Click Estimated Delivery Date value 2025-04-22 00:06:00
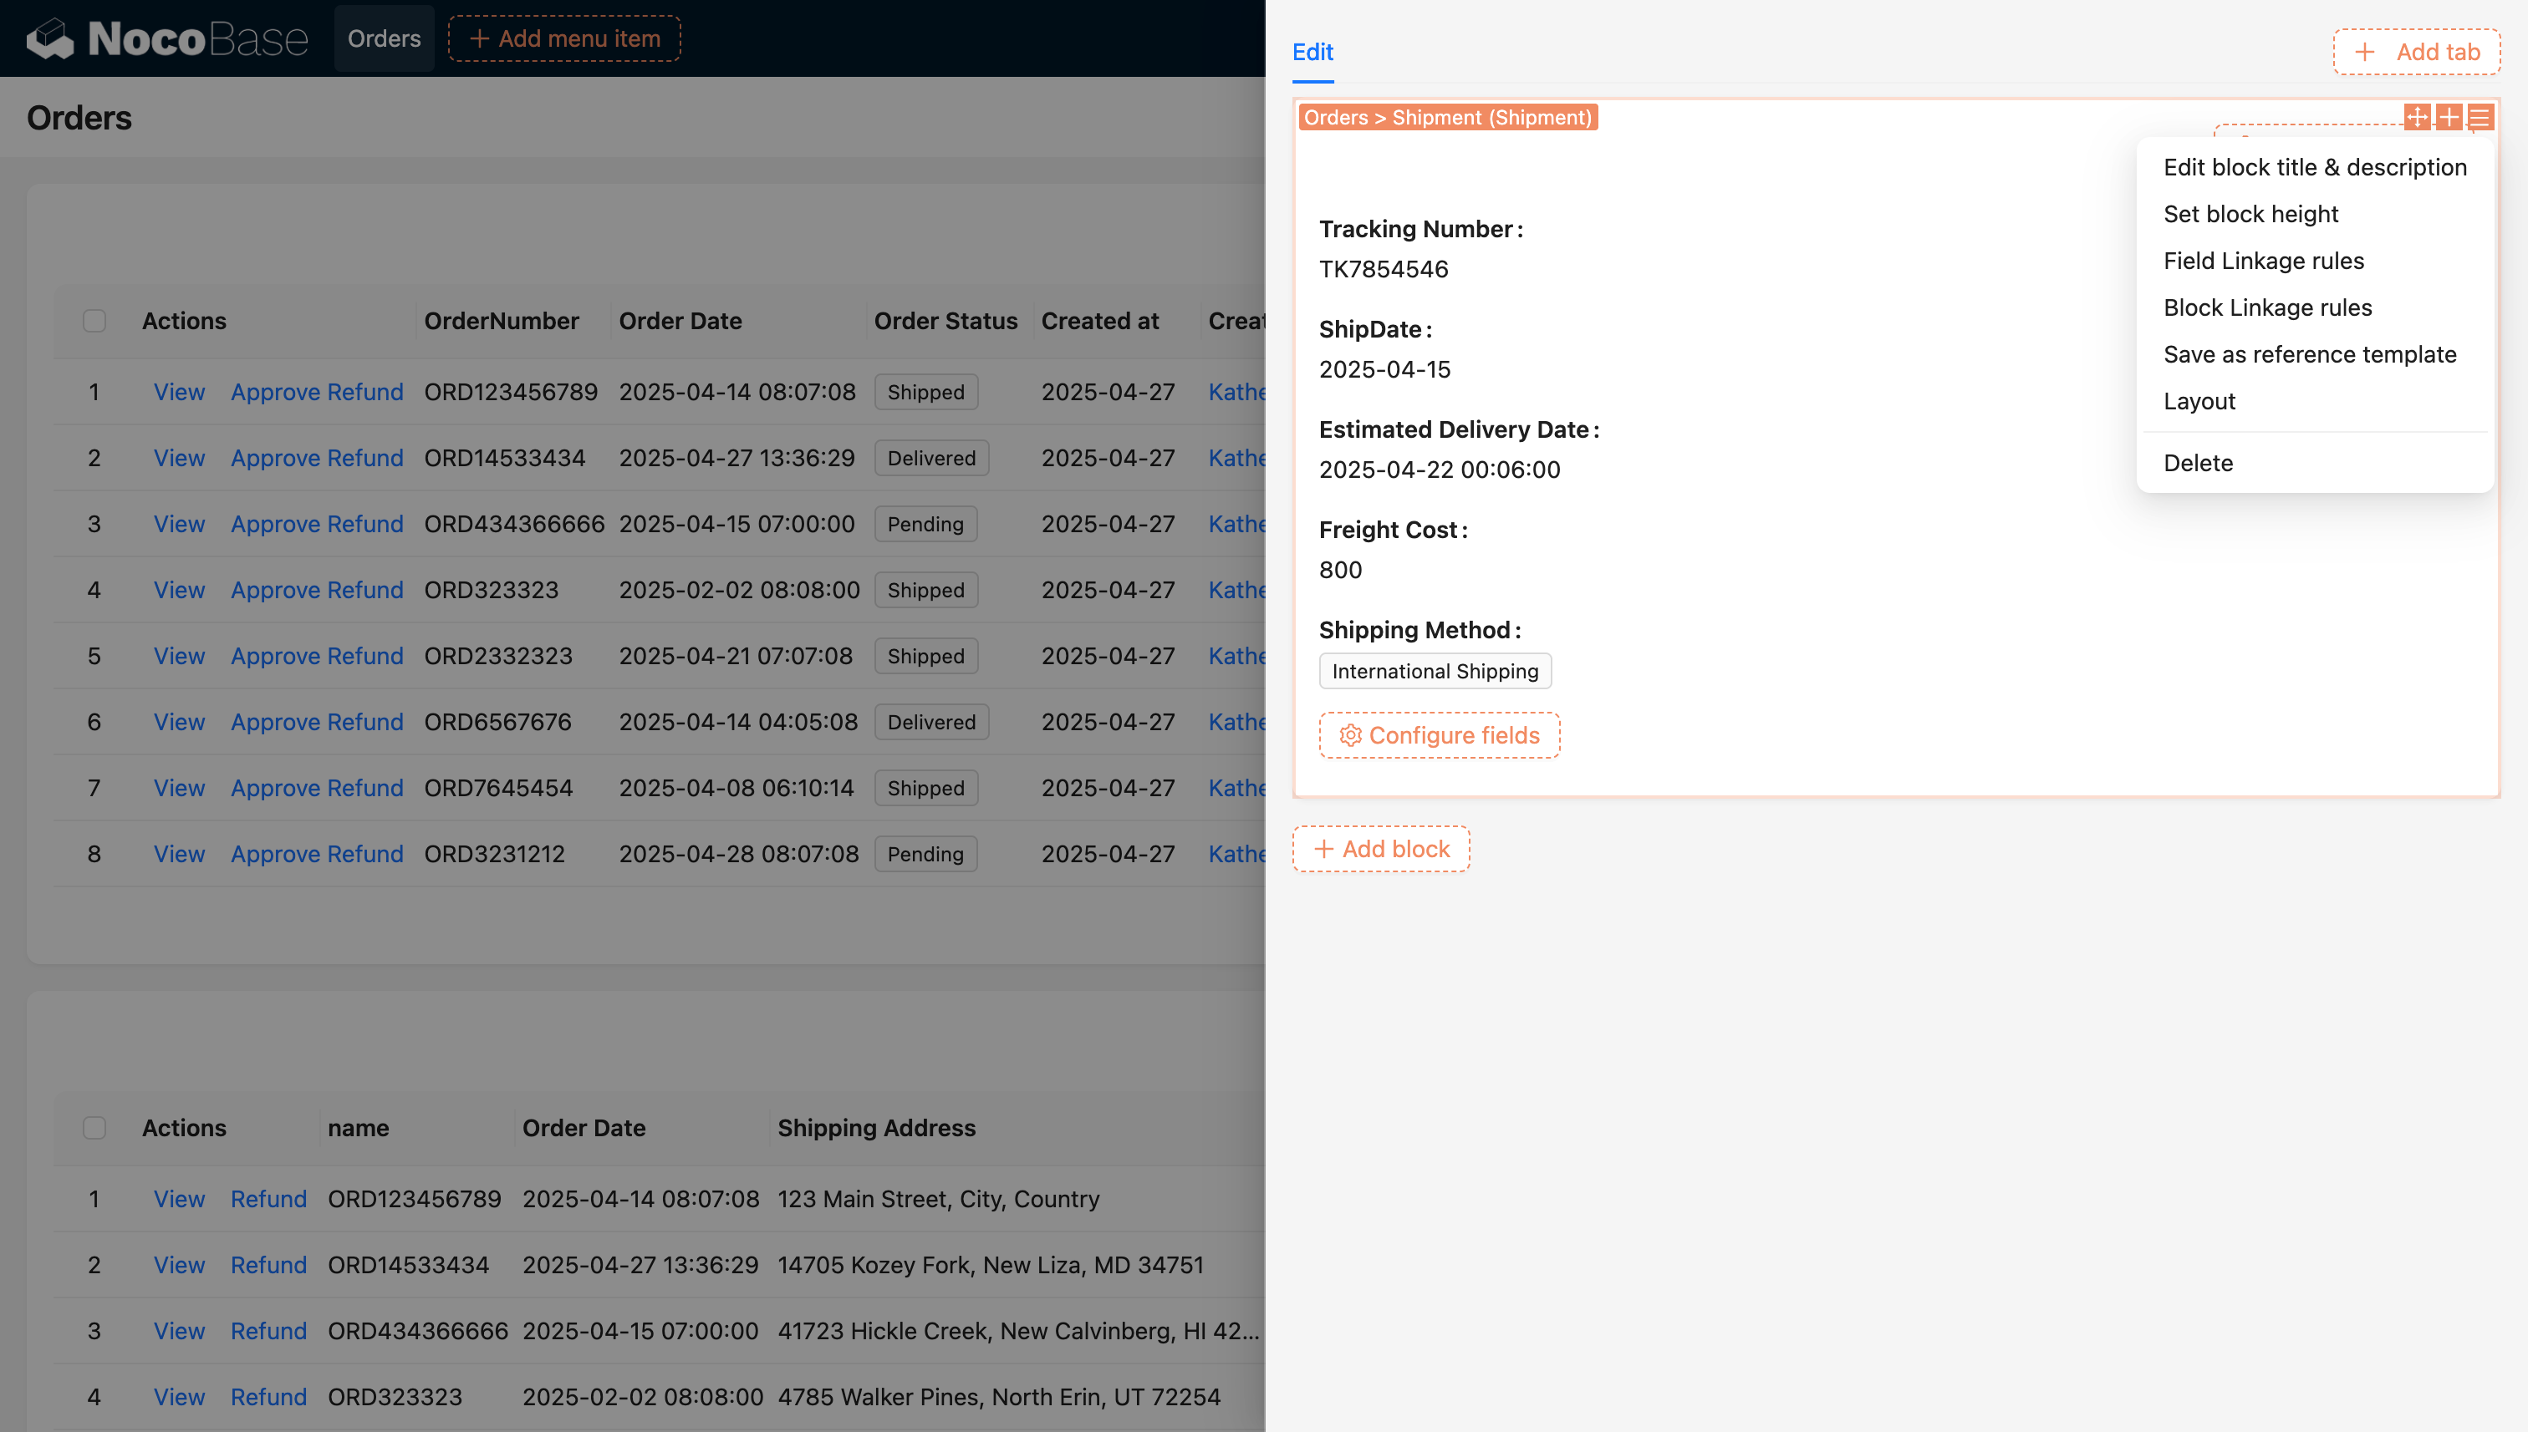Screen dimensions: 2528x1432 point(1440,470)
